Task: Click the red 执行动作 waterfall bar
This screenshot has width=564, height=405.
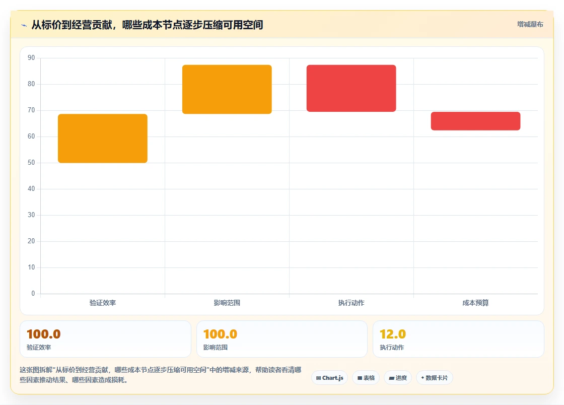Action: pos(351,88)
